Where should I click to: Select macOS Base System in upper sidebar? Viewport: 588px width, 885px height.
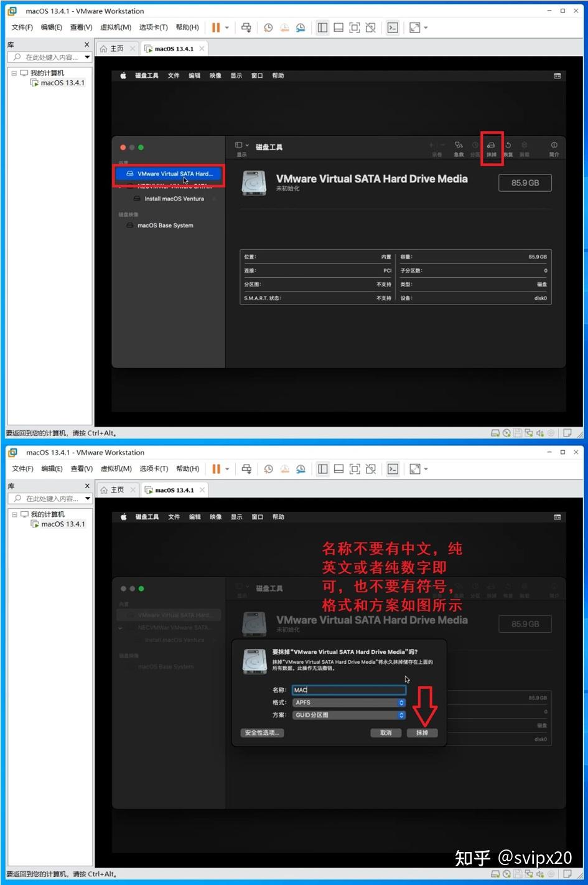pos(165,225)
